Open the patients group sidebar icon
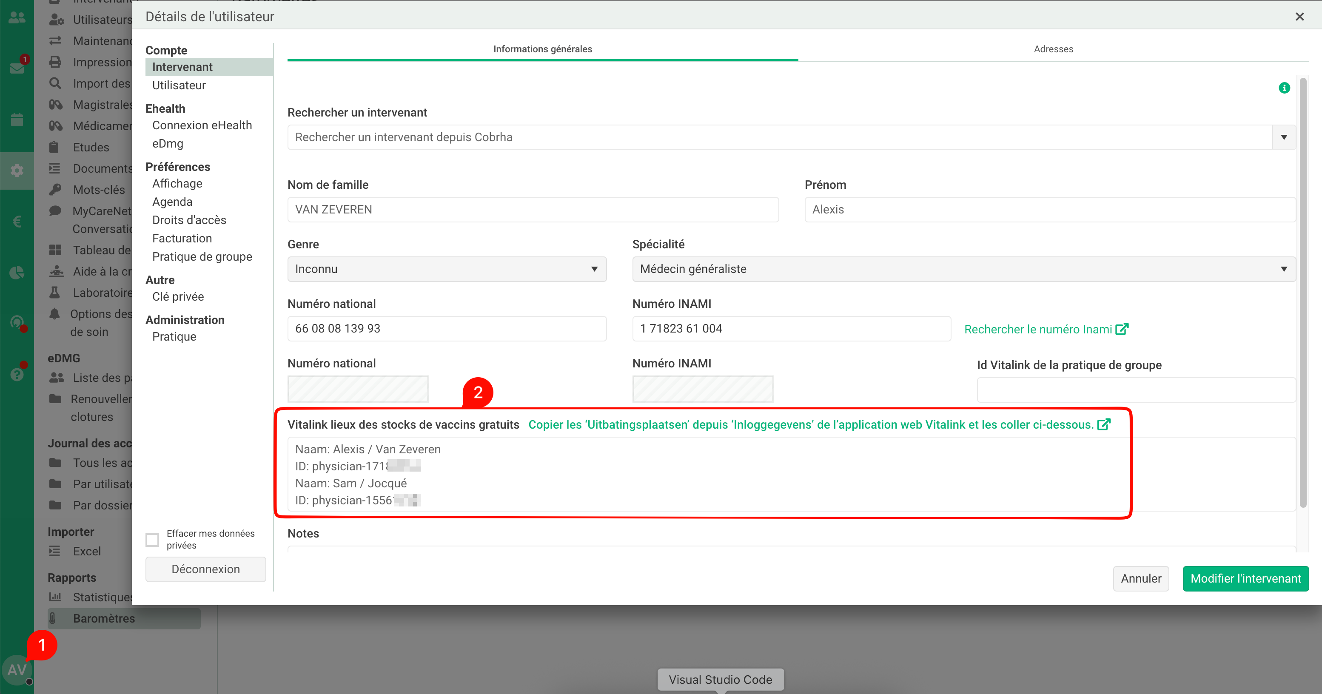 [17, 17]
